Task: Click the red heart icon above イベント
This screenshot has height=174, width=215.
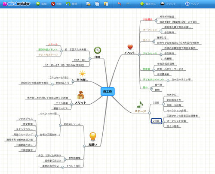Action: pos(130,47)
